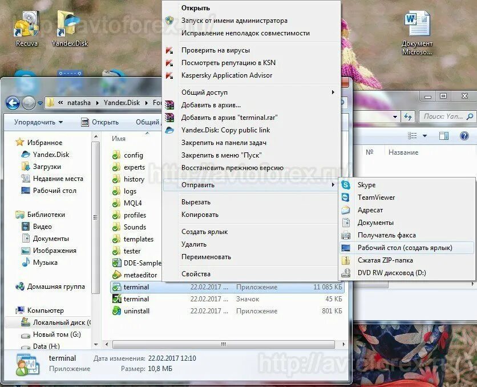The width and height of the screenshot is (477, 387).
Task: Click the Открыть toolbar button in Explorer
Action: tap(100, 122)
